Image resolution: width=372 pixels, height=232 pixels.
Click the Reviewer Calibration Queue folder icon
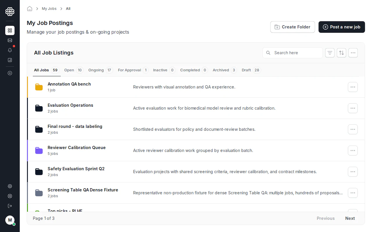pyautogui.click(x=39, y=151)
